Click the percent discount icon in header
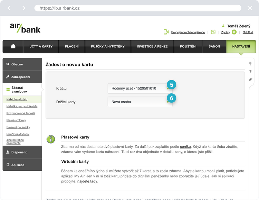The width and height of the screenshot is (259, 200). pyautogui.click(x=213, y=32)
